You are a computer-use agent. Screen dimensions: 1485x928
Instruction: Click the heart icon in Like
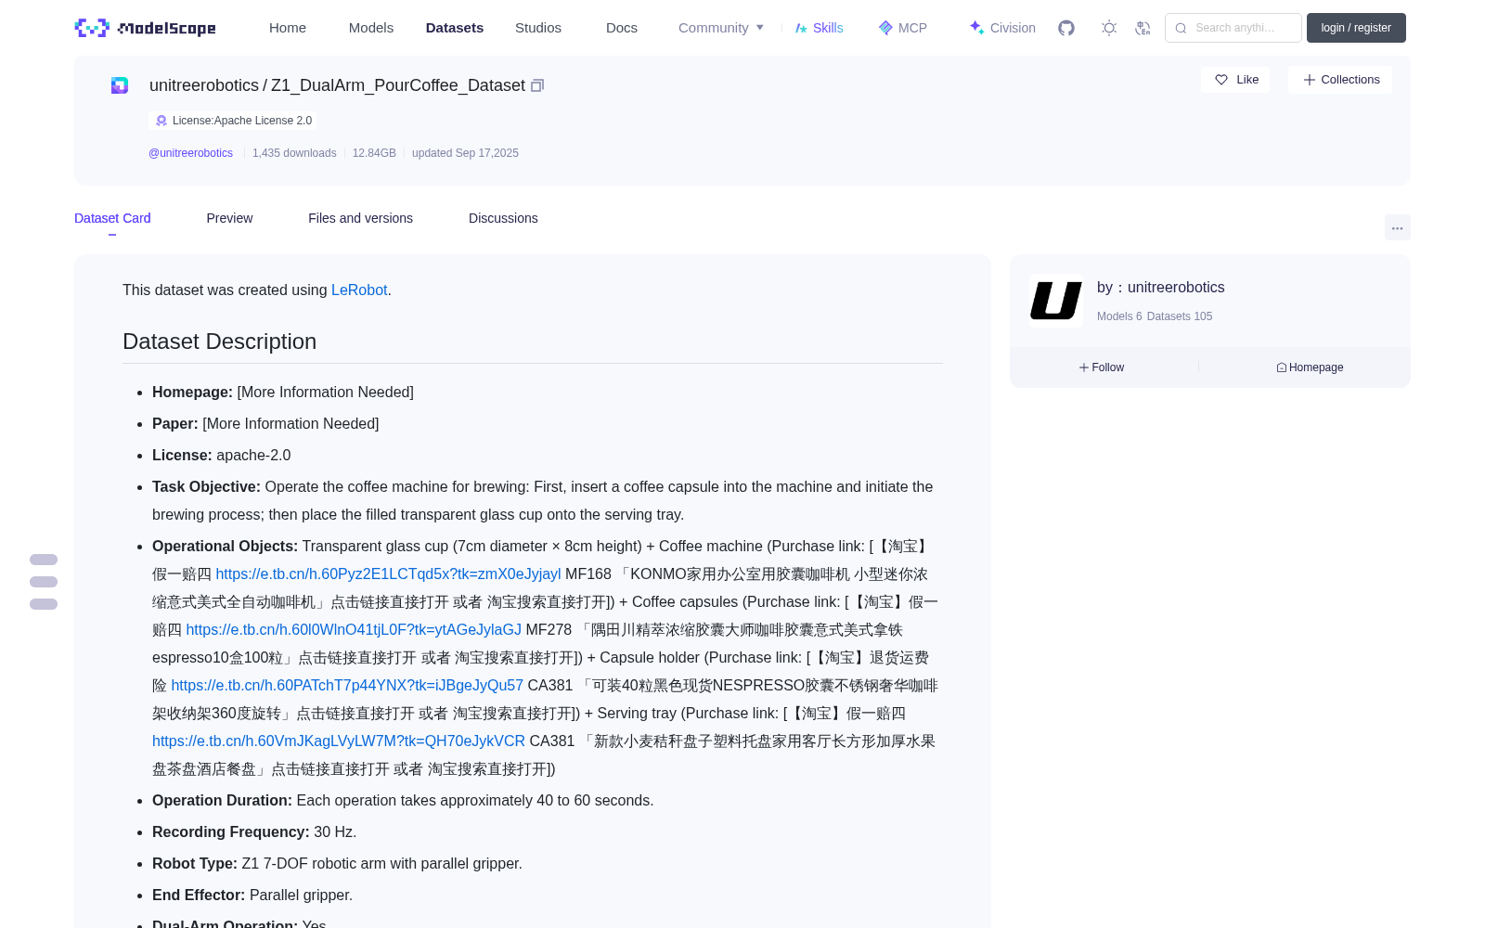click(1221, 80)
